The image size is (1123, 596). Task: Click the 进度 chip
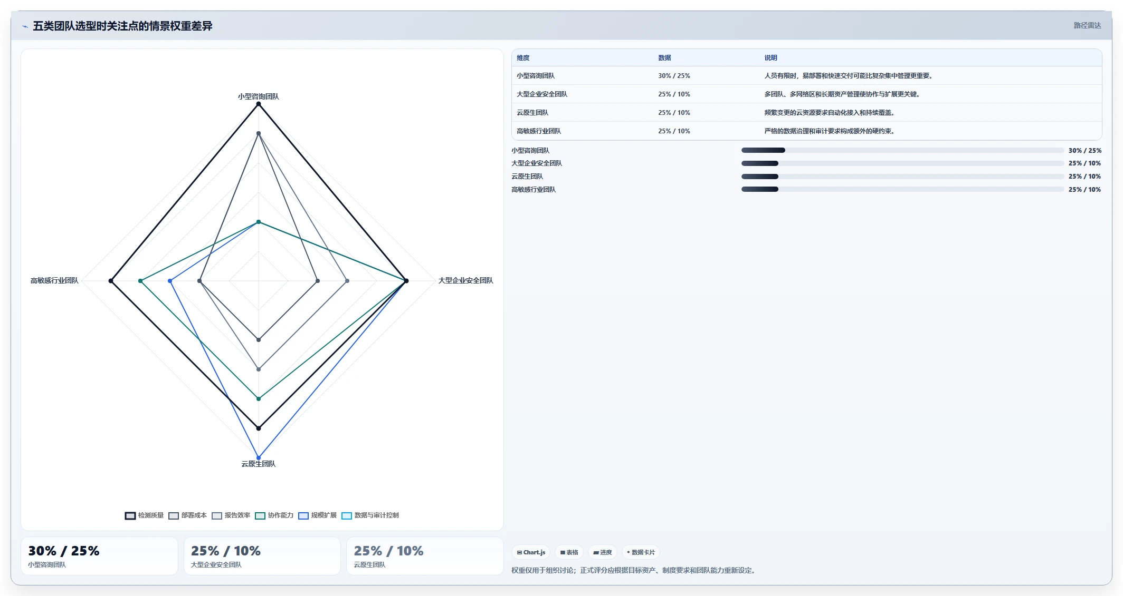click(x=602, y=552)
